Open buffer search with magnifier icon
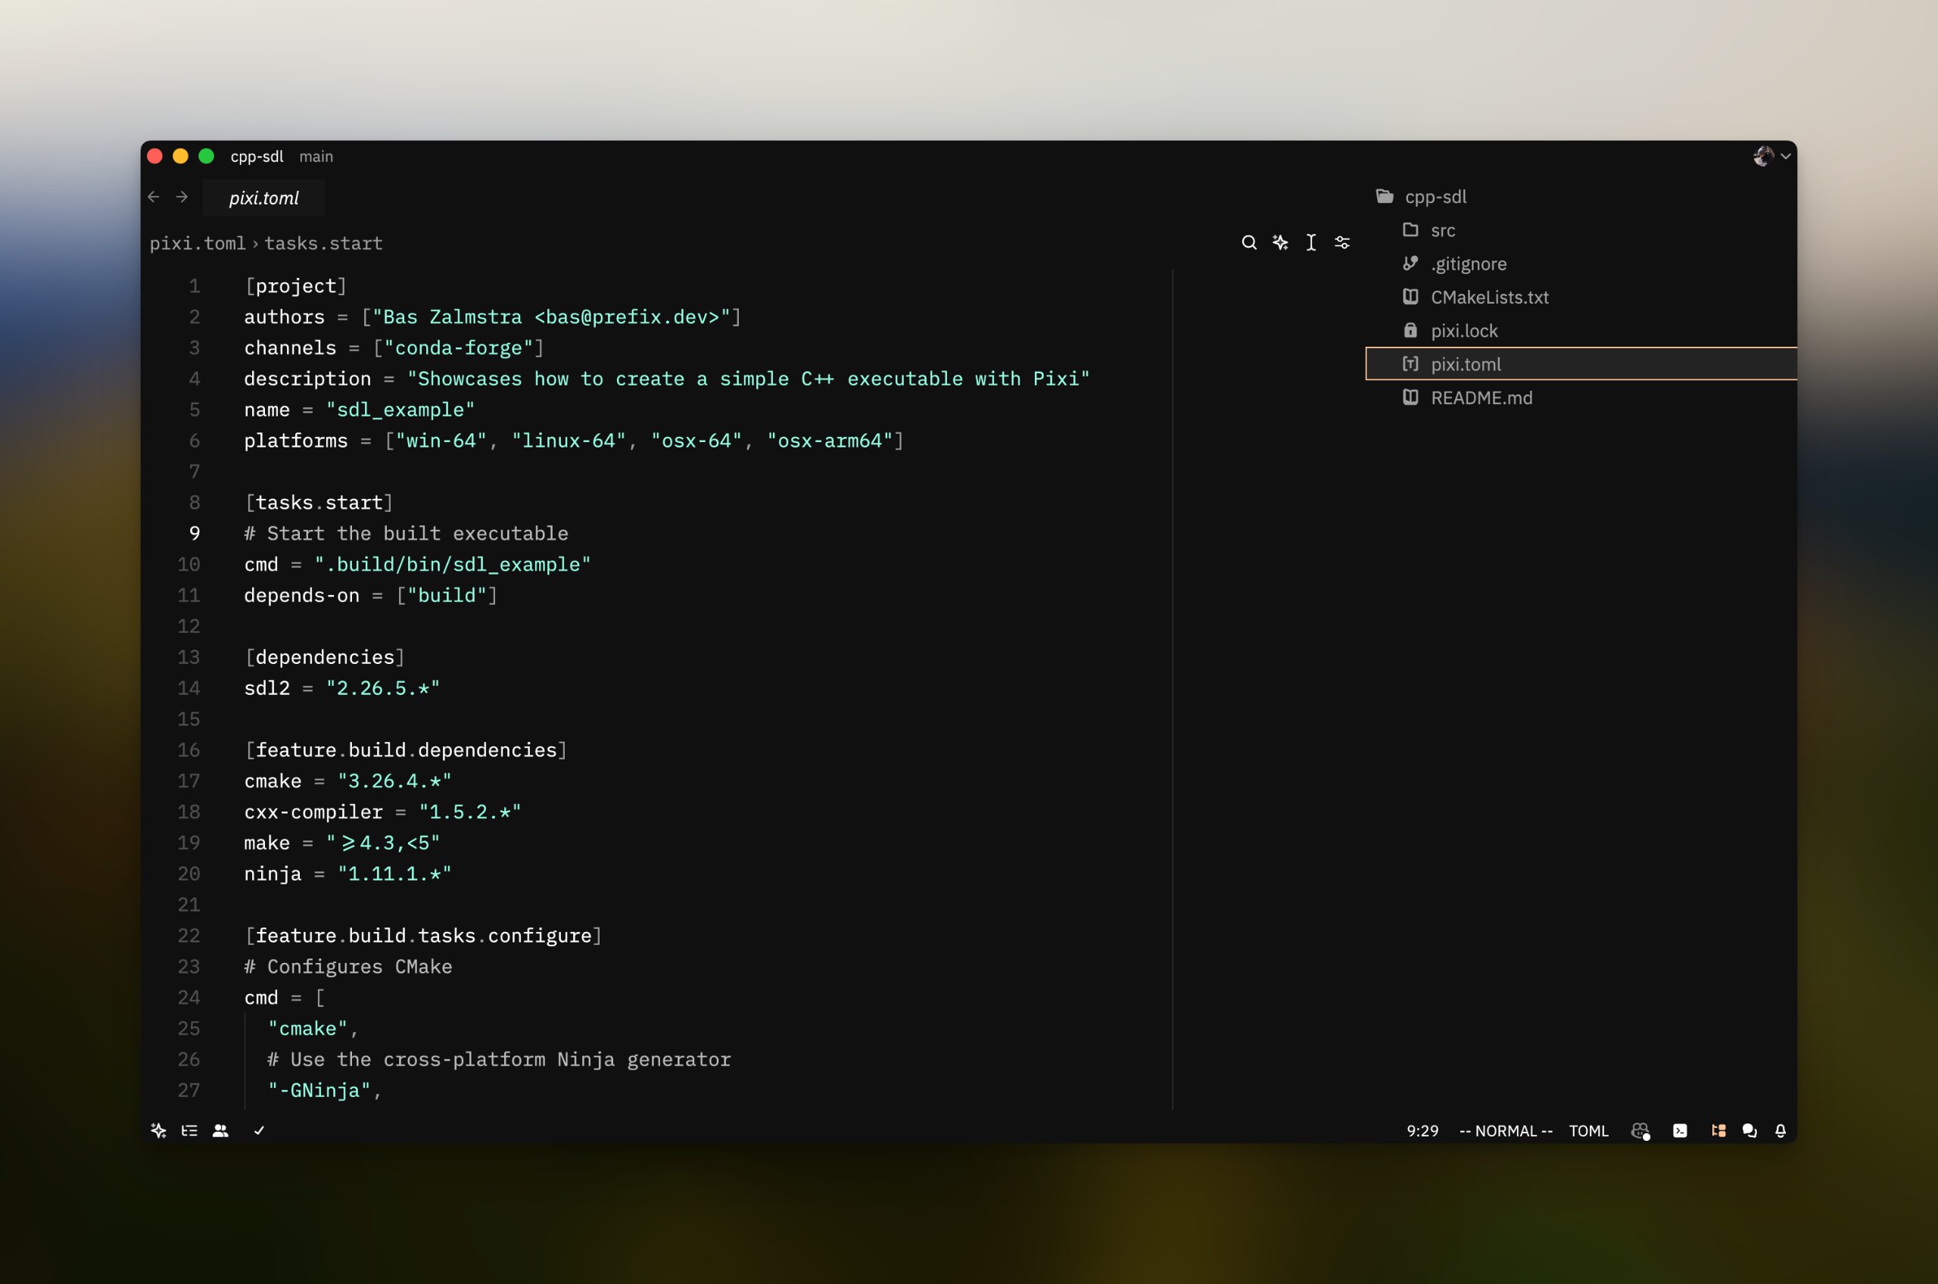 coord(1248,242)
